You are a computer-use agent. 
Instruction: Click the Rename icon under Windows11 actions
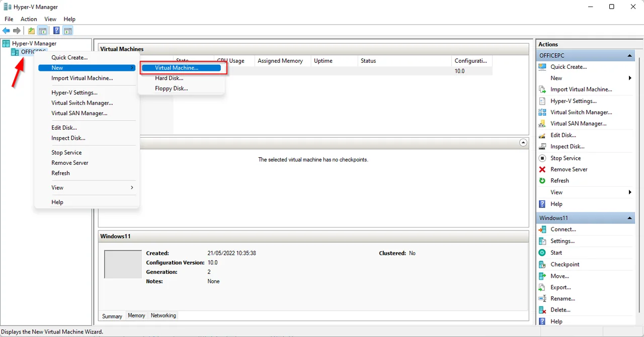pyautogui.click(x=542, y=299)
